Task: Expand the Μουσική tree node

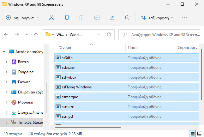Action: pos(6,102)
